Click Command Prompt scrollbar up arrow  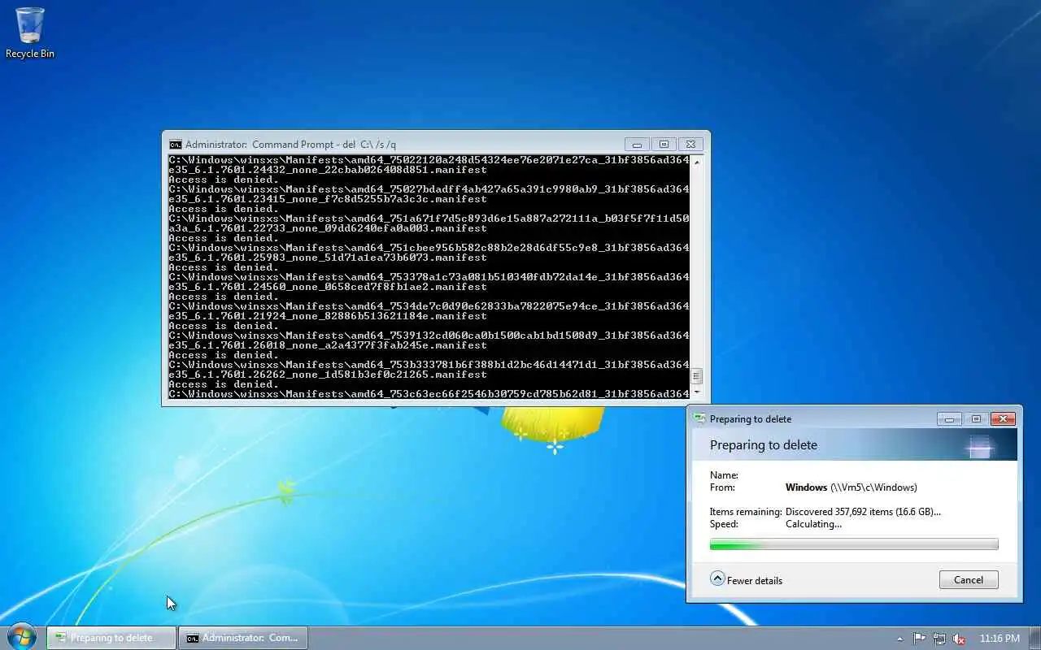pos(697,161)
